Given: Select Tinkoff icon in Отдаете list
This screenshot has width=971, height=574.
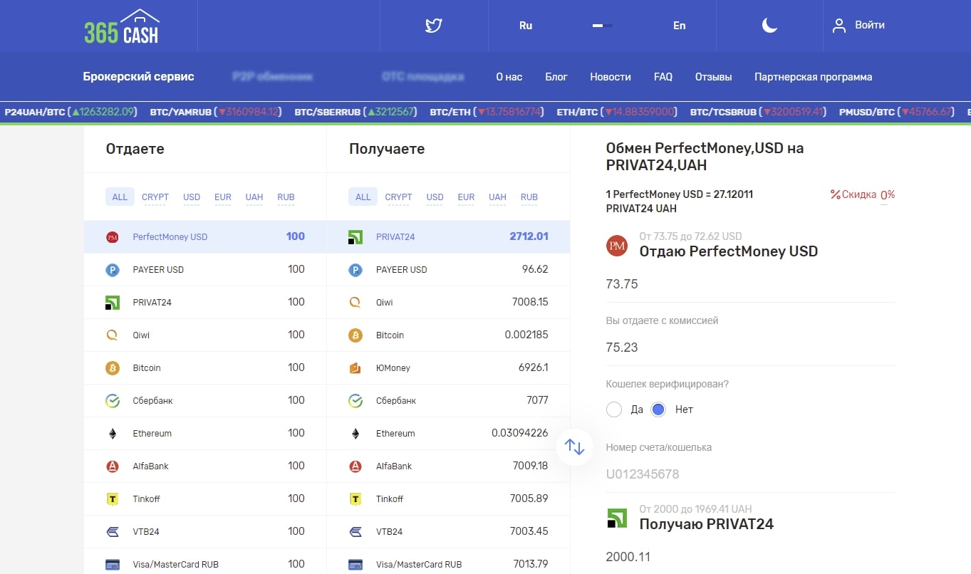Looking at the screenshot, I should pos(112,499).
